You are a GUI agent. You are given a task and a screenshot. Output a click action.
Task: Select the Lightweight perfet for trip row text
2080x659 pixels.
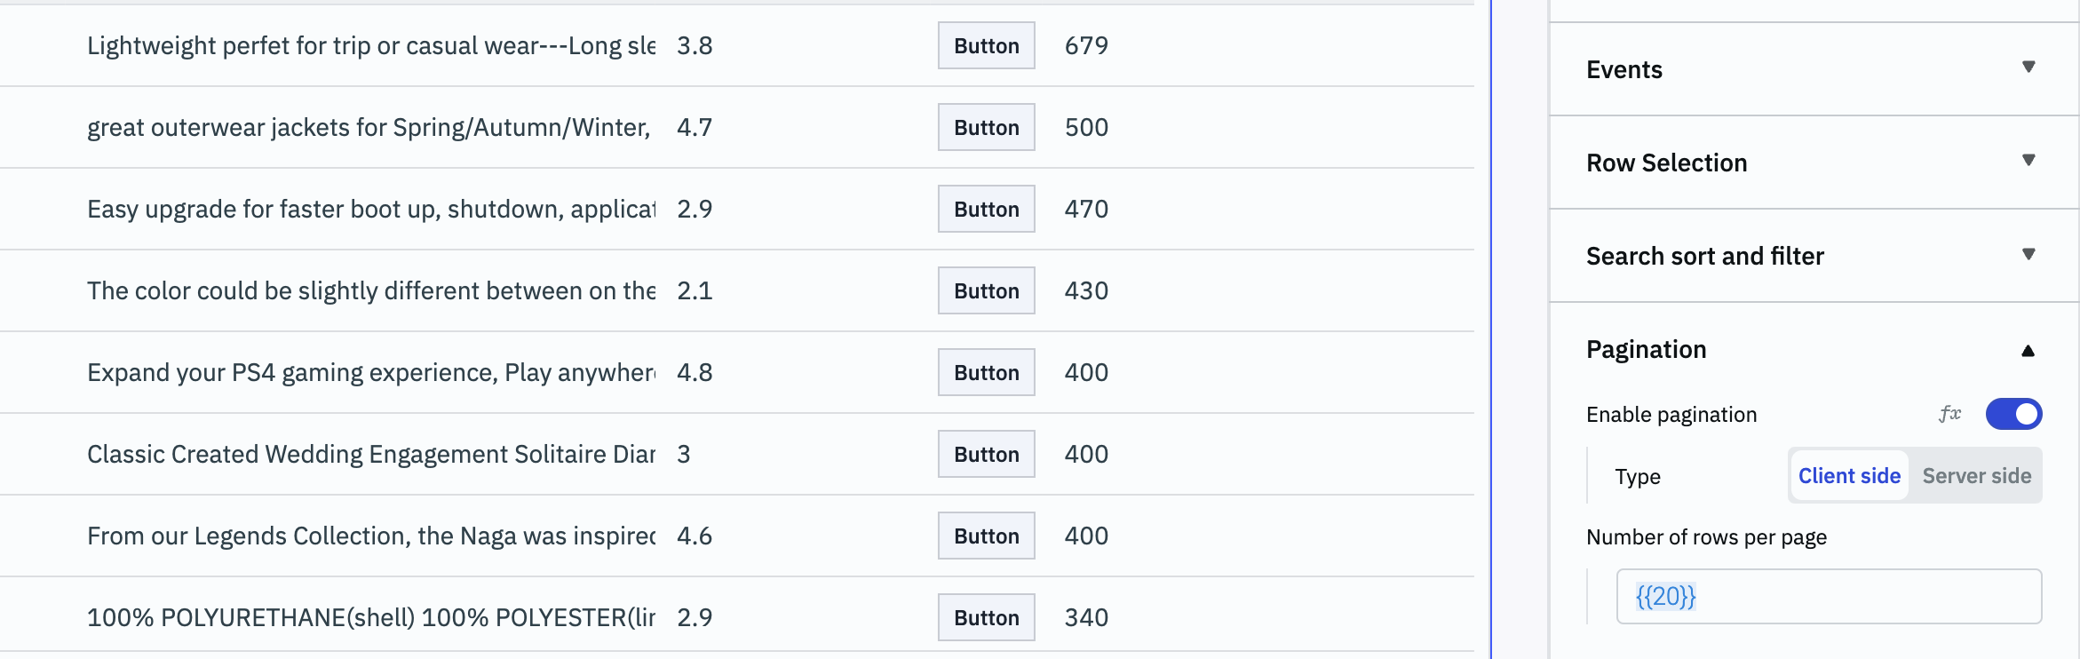[370, 46]
